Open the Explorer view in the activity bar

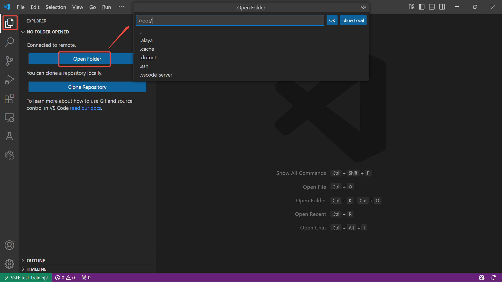(9, 23)
